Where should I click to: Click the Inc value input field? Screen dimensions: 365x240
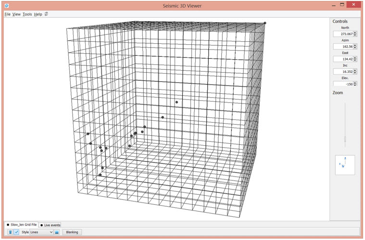click(x=343, y=71)
